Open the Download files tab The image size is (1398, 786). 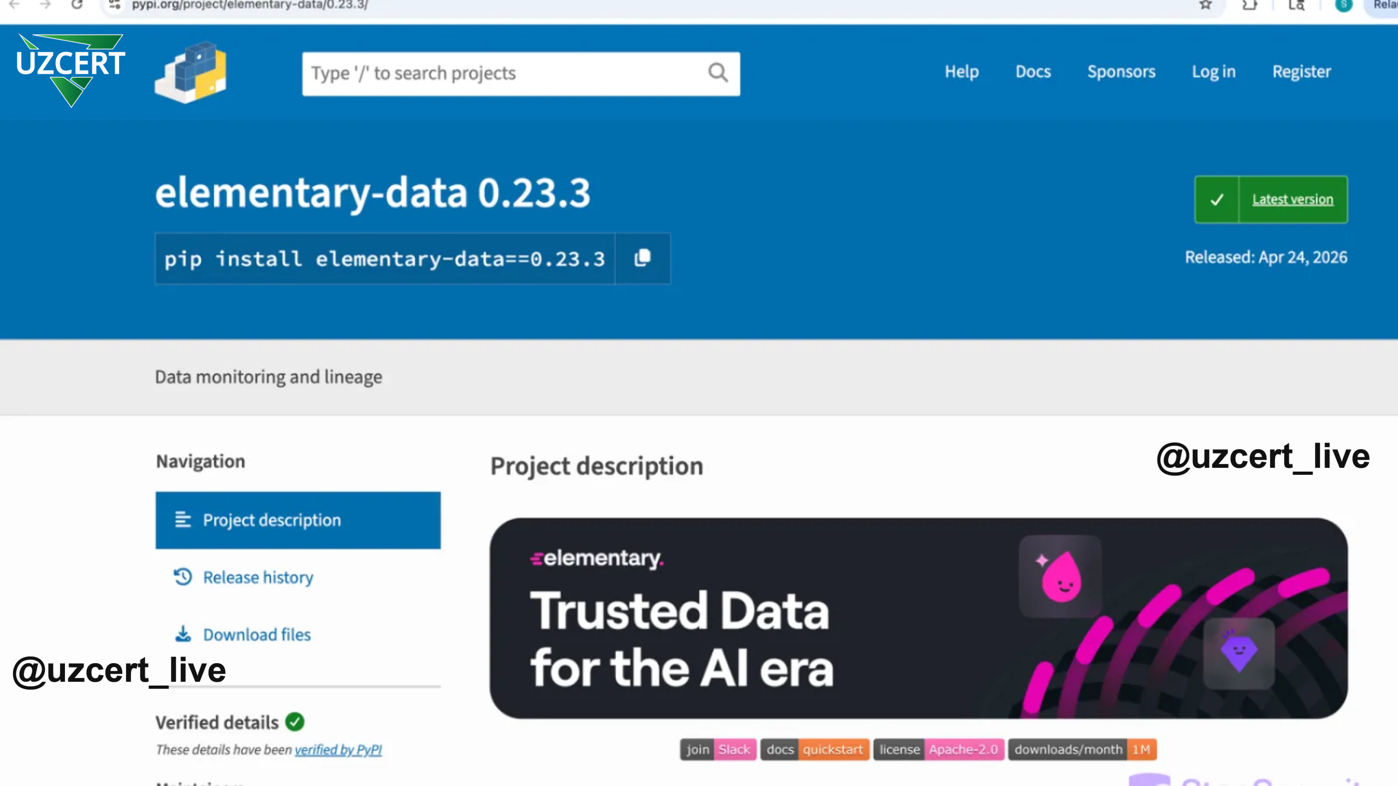(x=257, y=635)
